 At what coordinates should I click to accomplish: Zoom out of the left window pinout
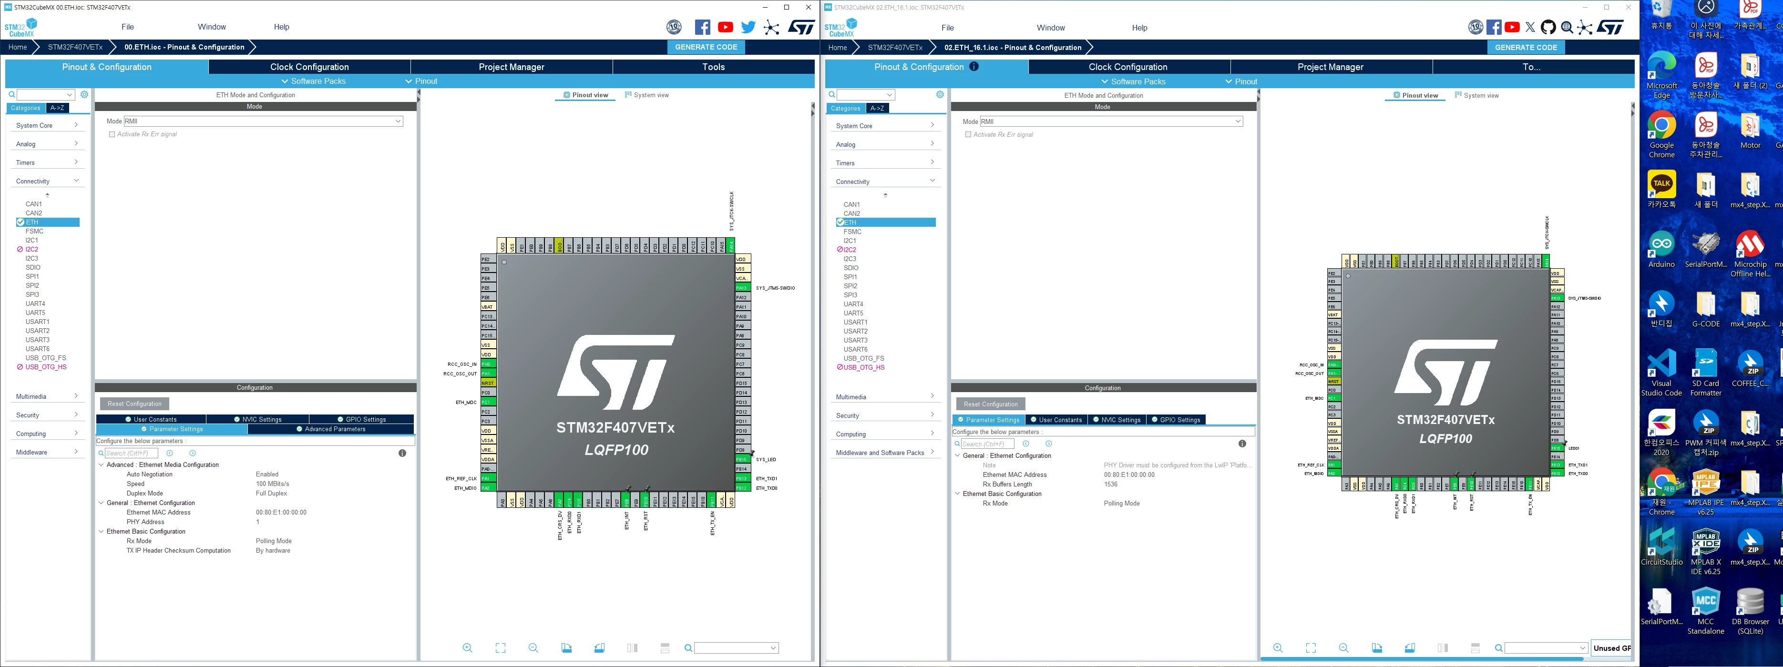pyautogui.click(x=533, y=647)
